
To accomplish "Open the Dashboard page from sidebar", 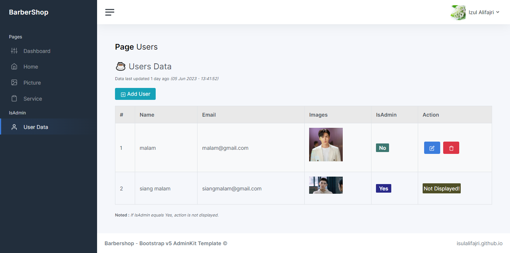I will [x=37, y=51].
